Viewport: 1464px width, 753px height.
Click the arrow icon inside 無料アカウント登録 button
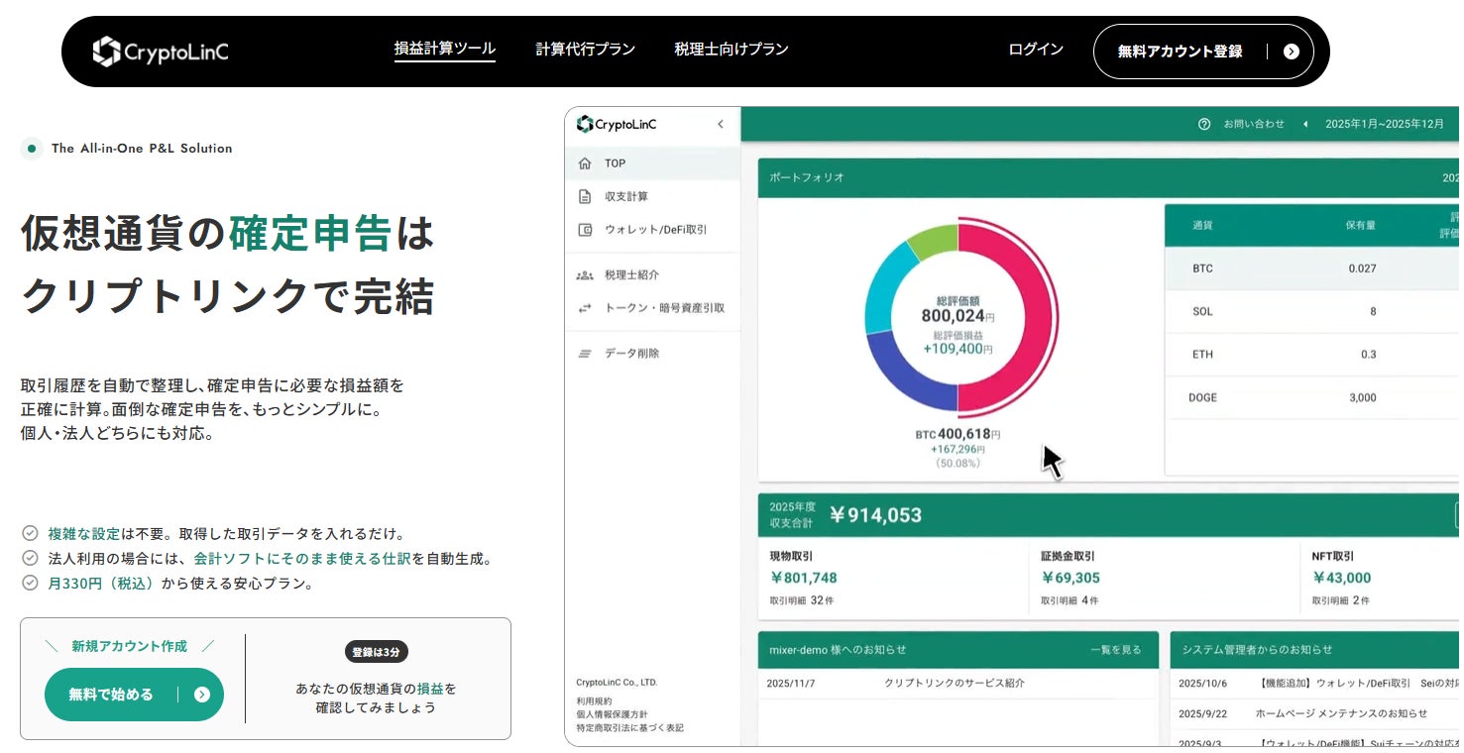[x=1291, y=52]
